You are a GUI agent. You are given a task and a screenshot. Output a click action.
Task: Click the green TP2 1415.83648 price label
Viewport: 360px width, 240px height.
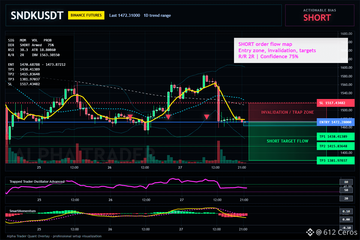click(335, 146)
